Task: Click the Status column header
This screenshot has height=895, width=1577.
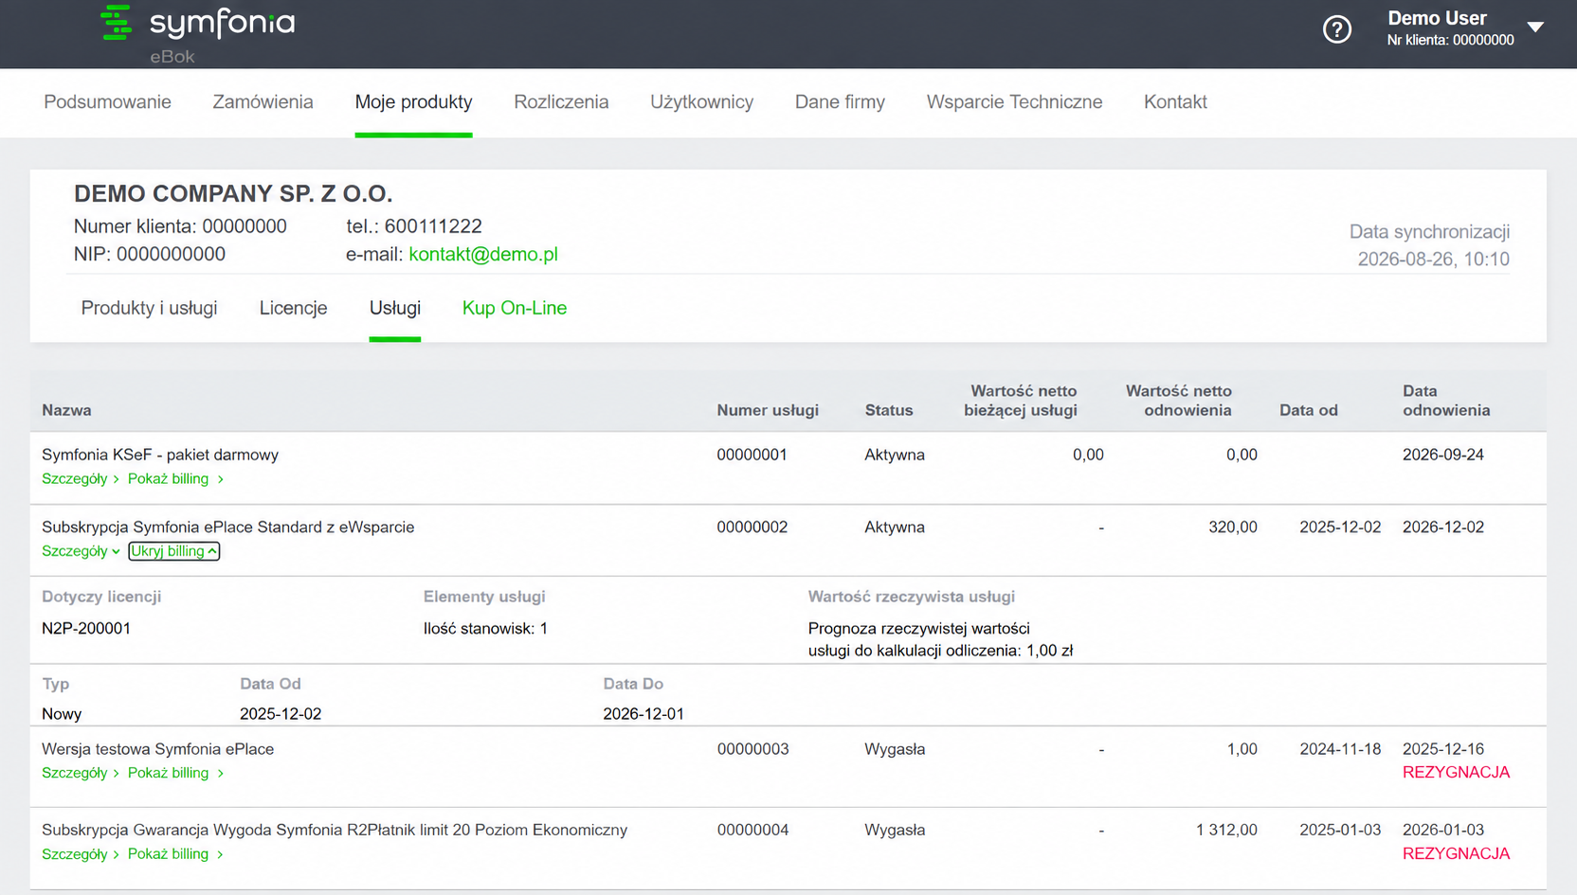Action: (x=889, y=410)
